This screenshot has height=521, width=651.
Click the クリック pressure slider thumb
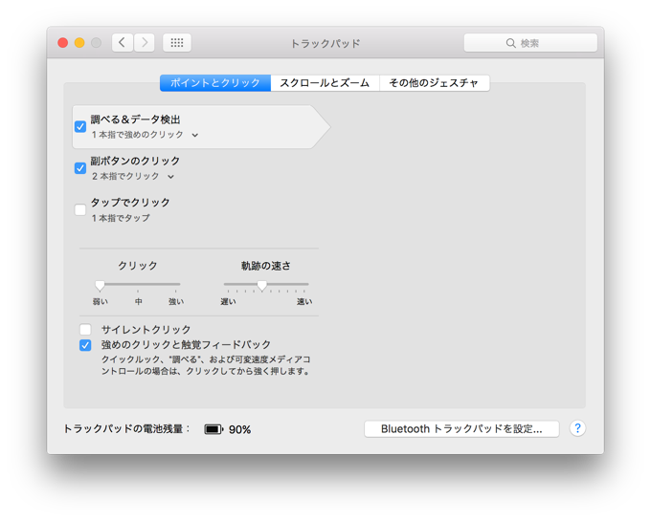click(100, 285)
